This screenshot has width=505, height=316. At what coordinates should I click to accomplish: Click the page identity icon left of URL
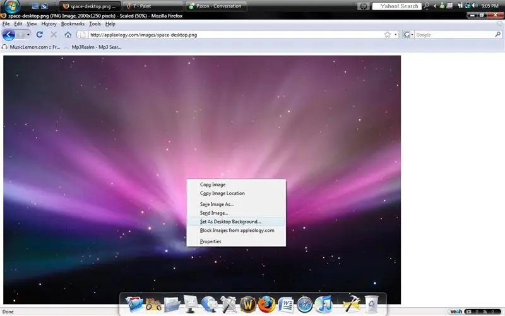83,35
